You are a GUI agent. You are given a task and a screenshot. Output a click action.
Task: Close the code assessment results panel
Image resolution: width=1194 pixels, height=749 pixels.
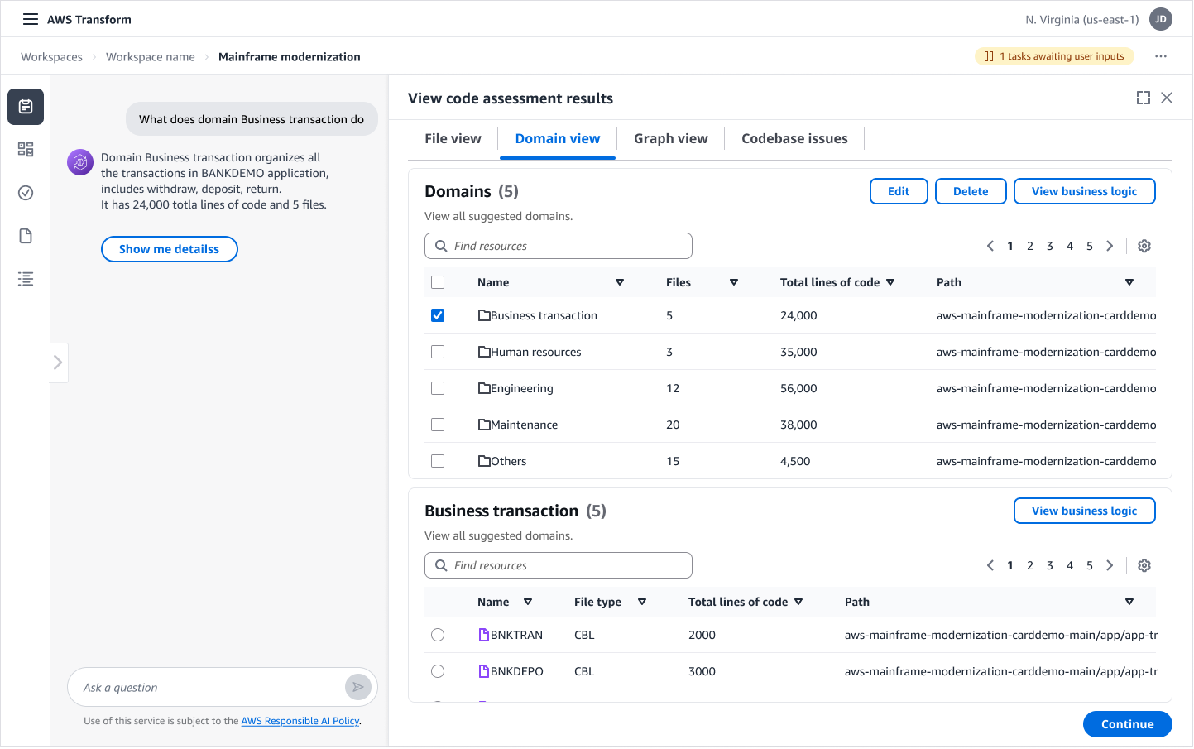[1167, 98]
